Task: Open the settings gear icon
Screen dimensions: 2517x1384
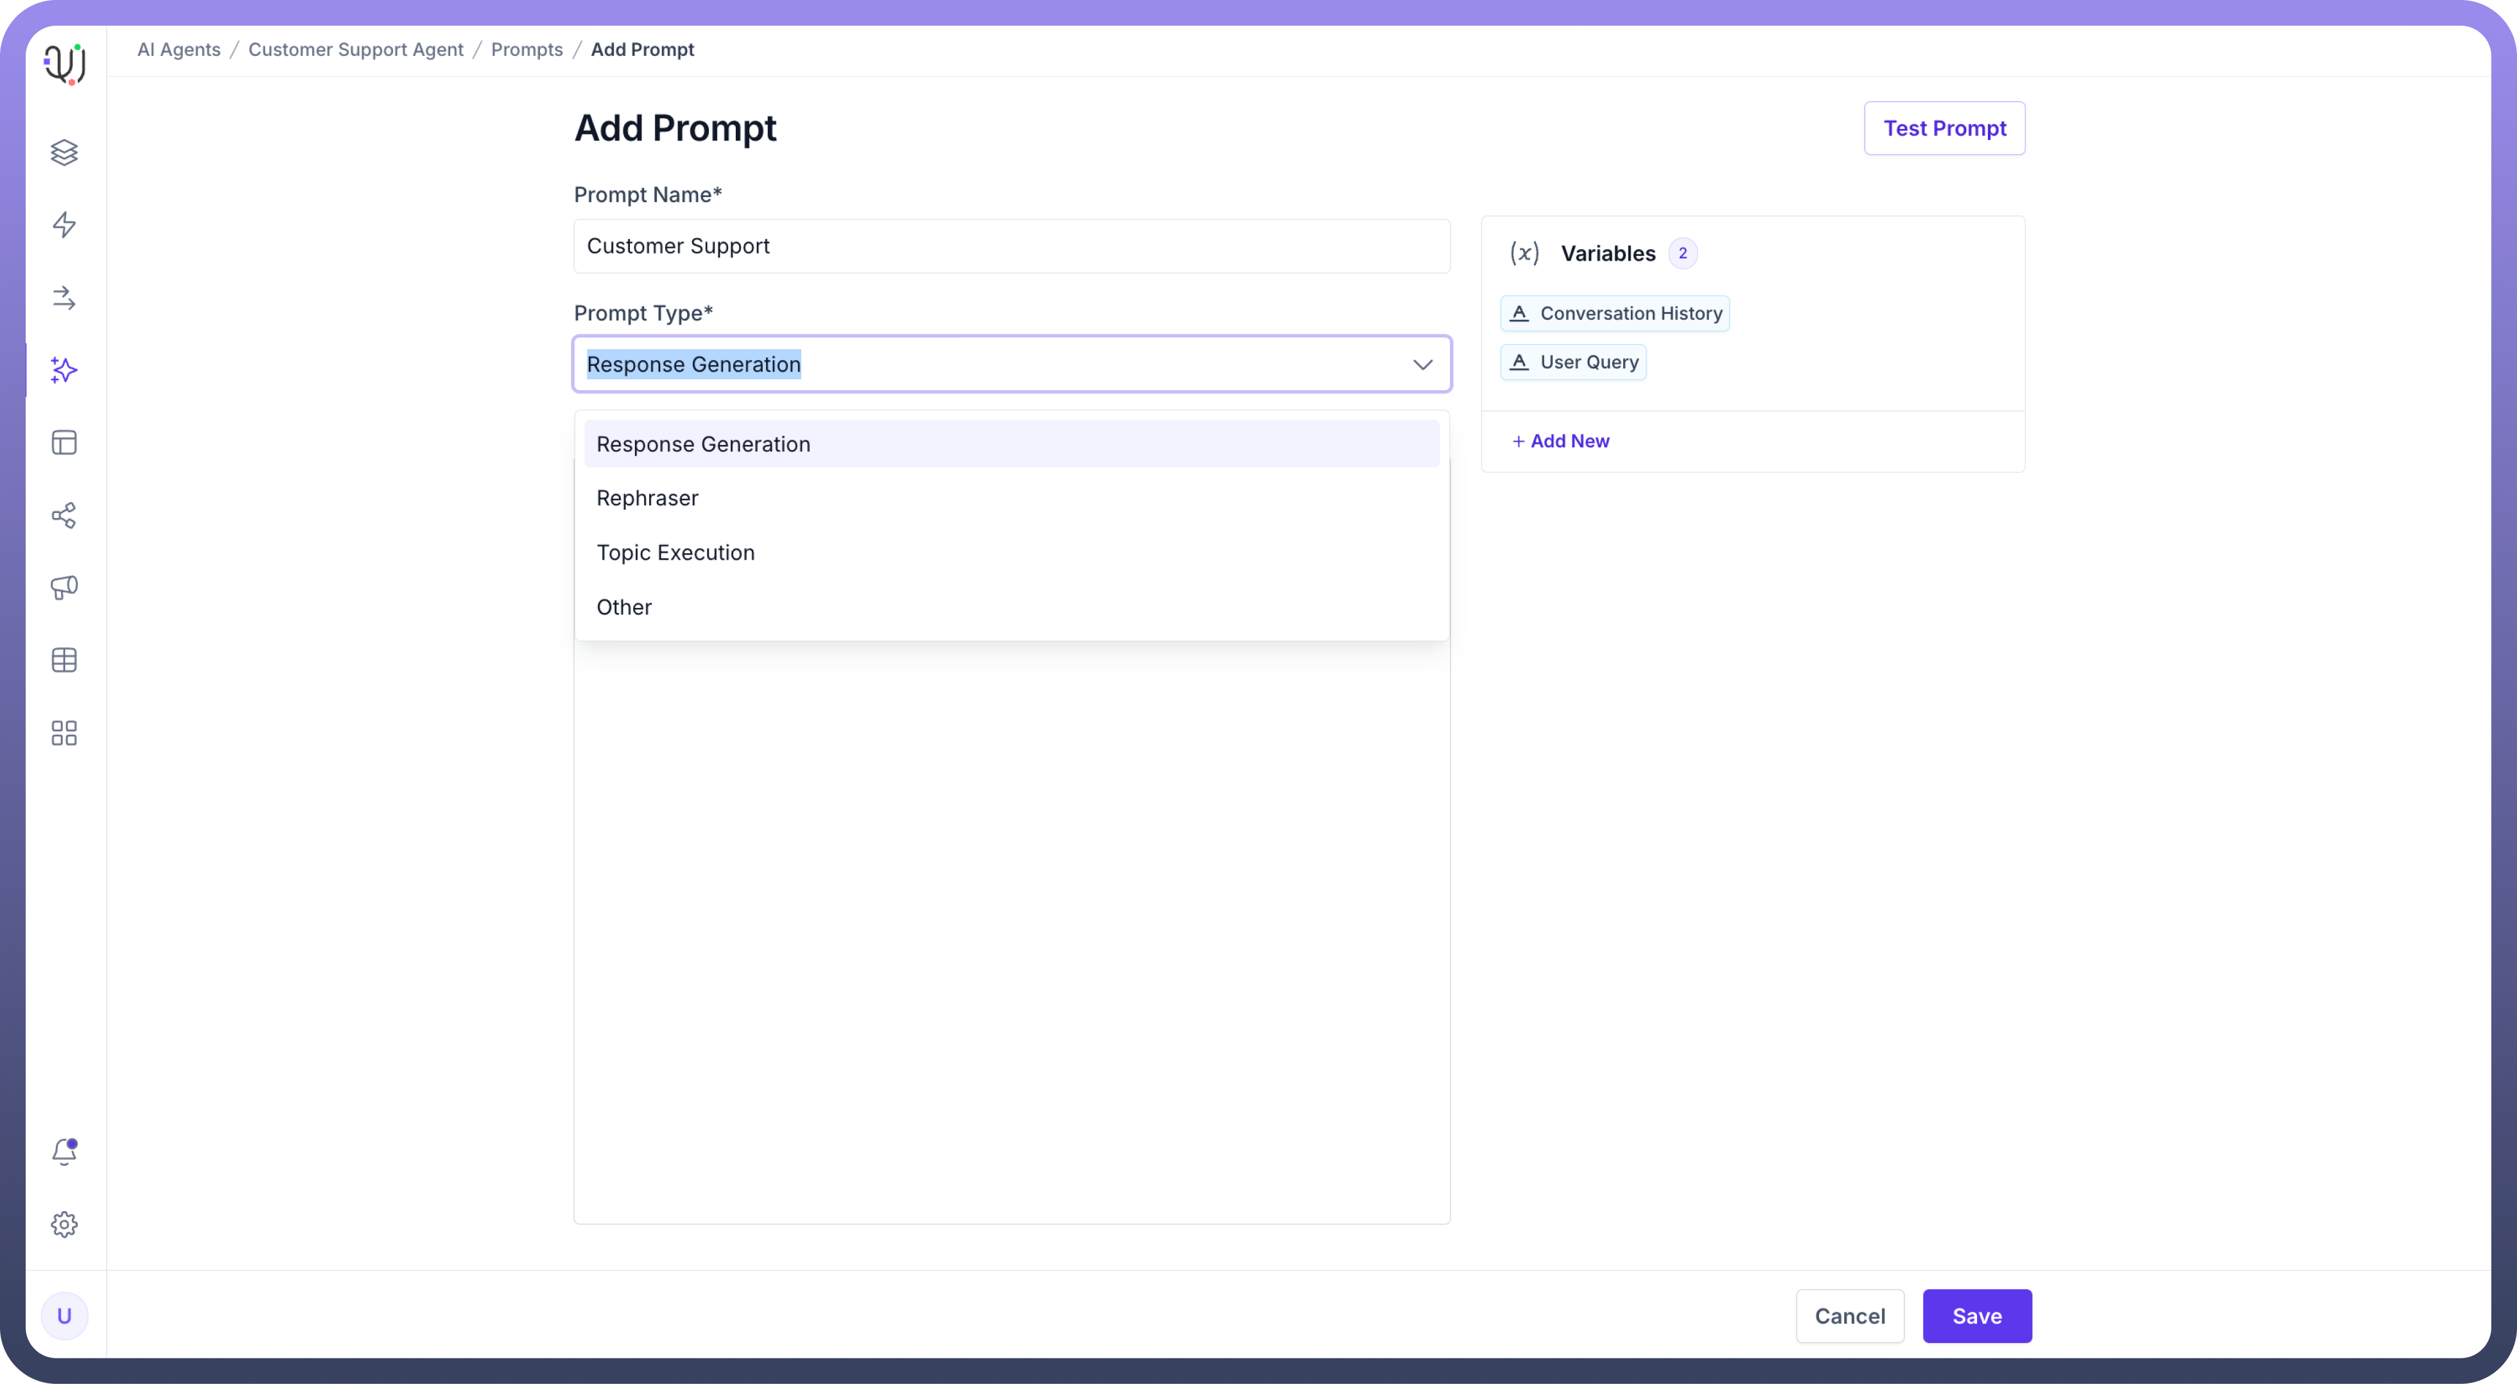Action: click(x=64, y=1224)
